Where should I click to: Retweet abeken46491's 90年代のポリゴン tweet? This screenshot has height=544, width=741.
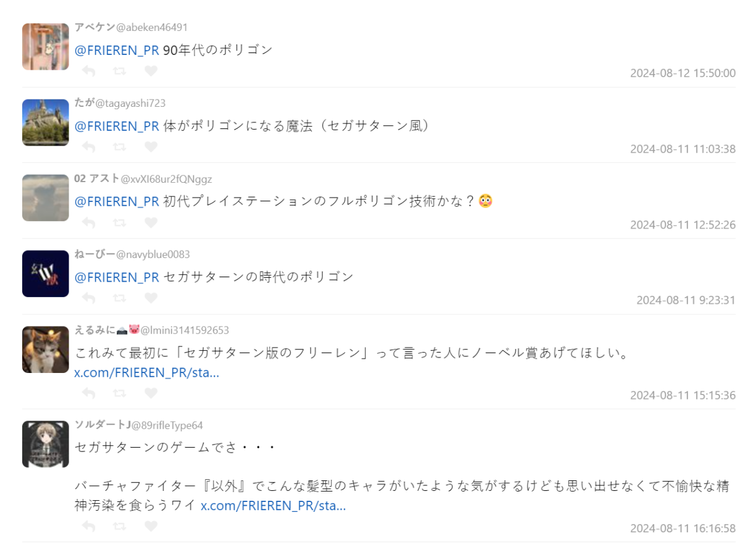click(x=120, y=71)
